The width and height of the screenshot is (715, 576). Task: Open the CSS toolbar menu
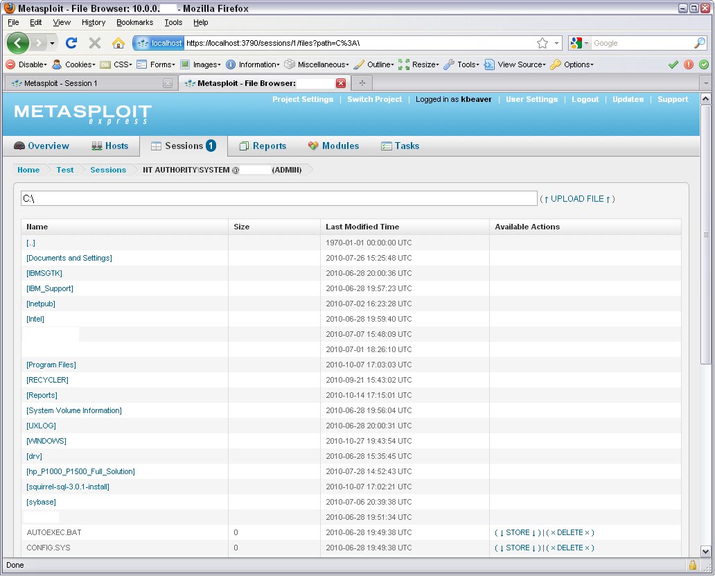116,64
